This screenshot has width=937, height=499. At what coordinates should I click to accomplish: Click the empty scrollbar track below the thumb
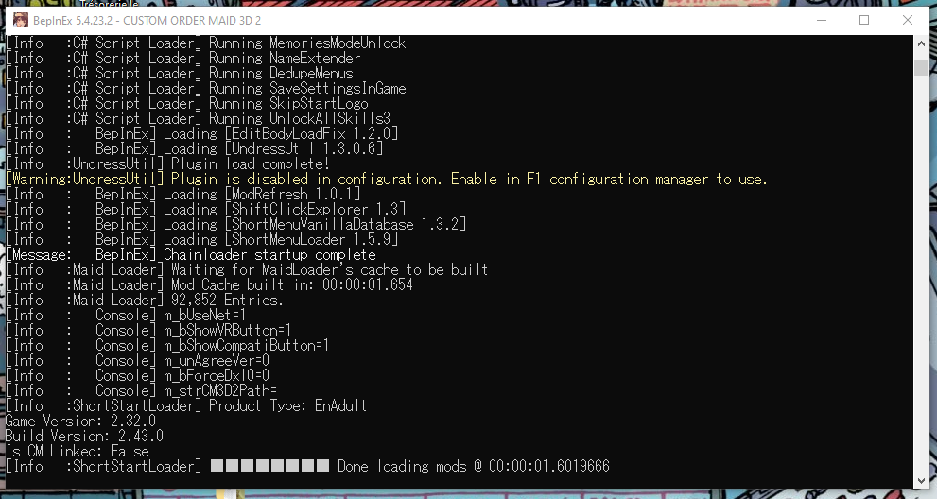[921, 273]
